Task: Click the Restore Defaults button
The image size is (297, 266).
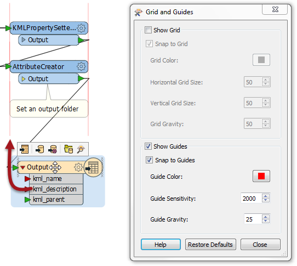Action: click(210, 245)
